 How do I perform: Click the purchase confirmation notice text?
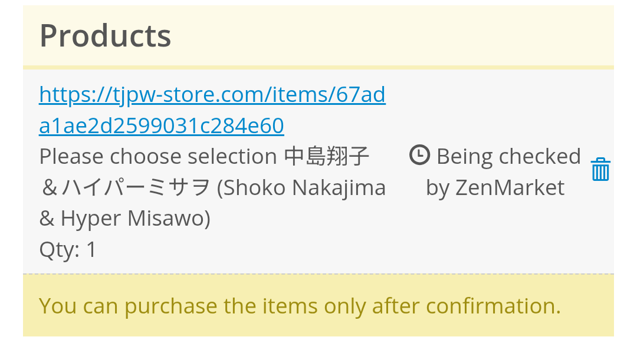click(299, 306)
